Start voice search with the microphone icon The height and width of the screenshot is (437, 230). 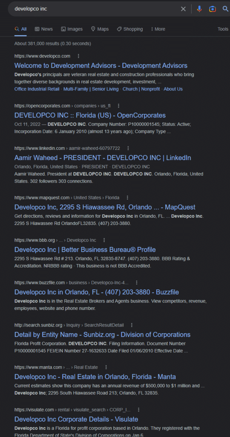click(x=199, y=9)
